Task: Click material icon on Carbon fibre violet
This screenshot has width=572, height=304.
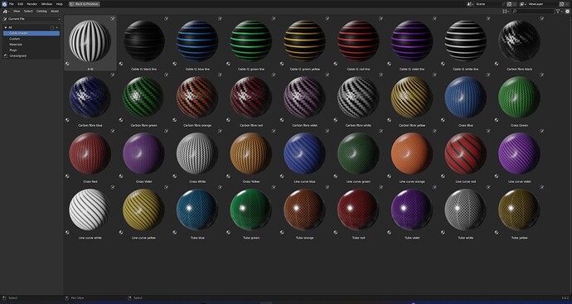Action: tap(282, 119)
